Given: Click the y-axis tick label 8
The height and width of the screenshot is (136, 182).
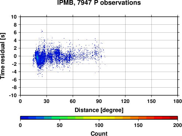Looking at the screenshot, I should tap(15, 25).
